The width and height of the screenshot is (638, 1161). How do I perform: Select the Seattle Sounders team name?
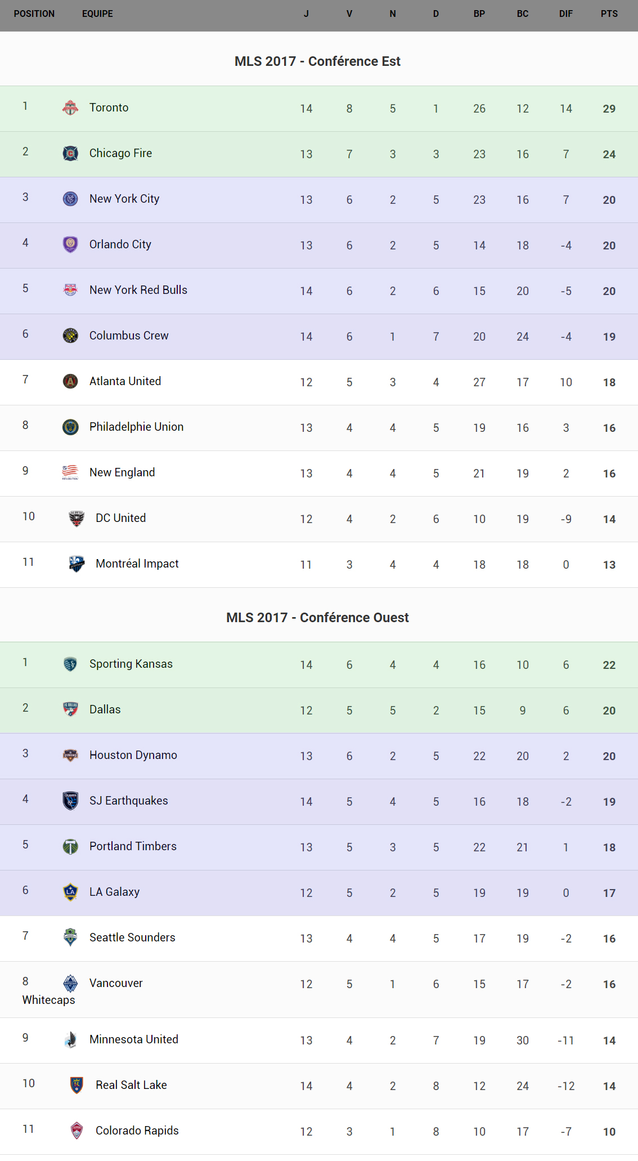[x=132, y=937]
